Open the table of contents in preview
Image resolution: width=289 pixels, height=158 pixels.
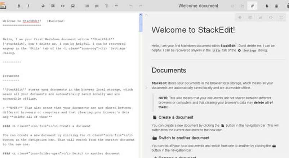tap(250, 17)
